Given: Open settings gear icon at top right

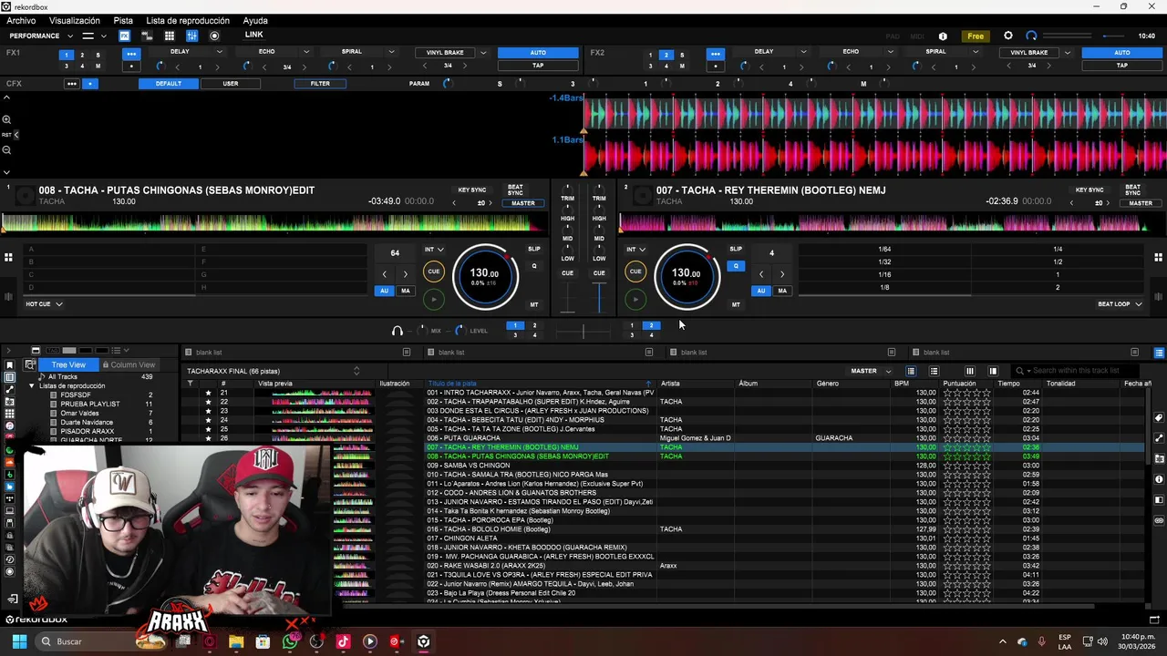Looking at the screenshot, I should [1008, 36].
